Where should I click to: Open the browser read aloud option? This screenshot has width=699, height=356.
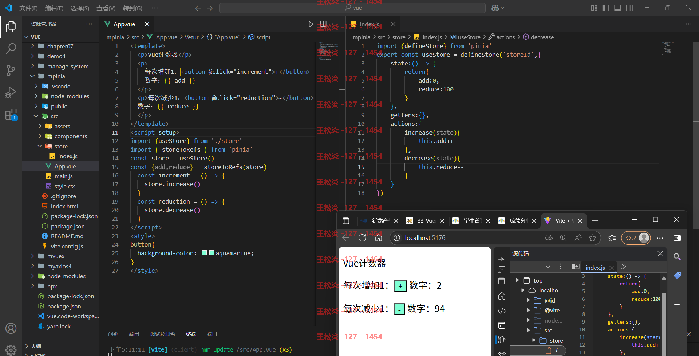578,238
